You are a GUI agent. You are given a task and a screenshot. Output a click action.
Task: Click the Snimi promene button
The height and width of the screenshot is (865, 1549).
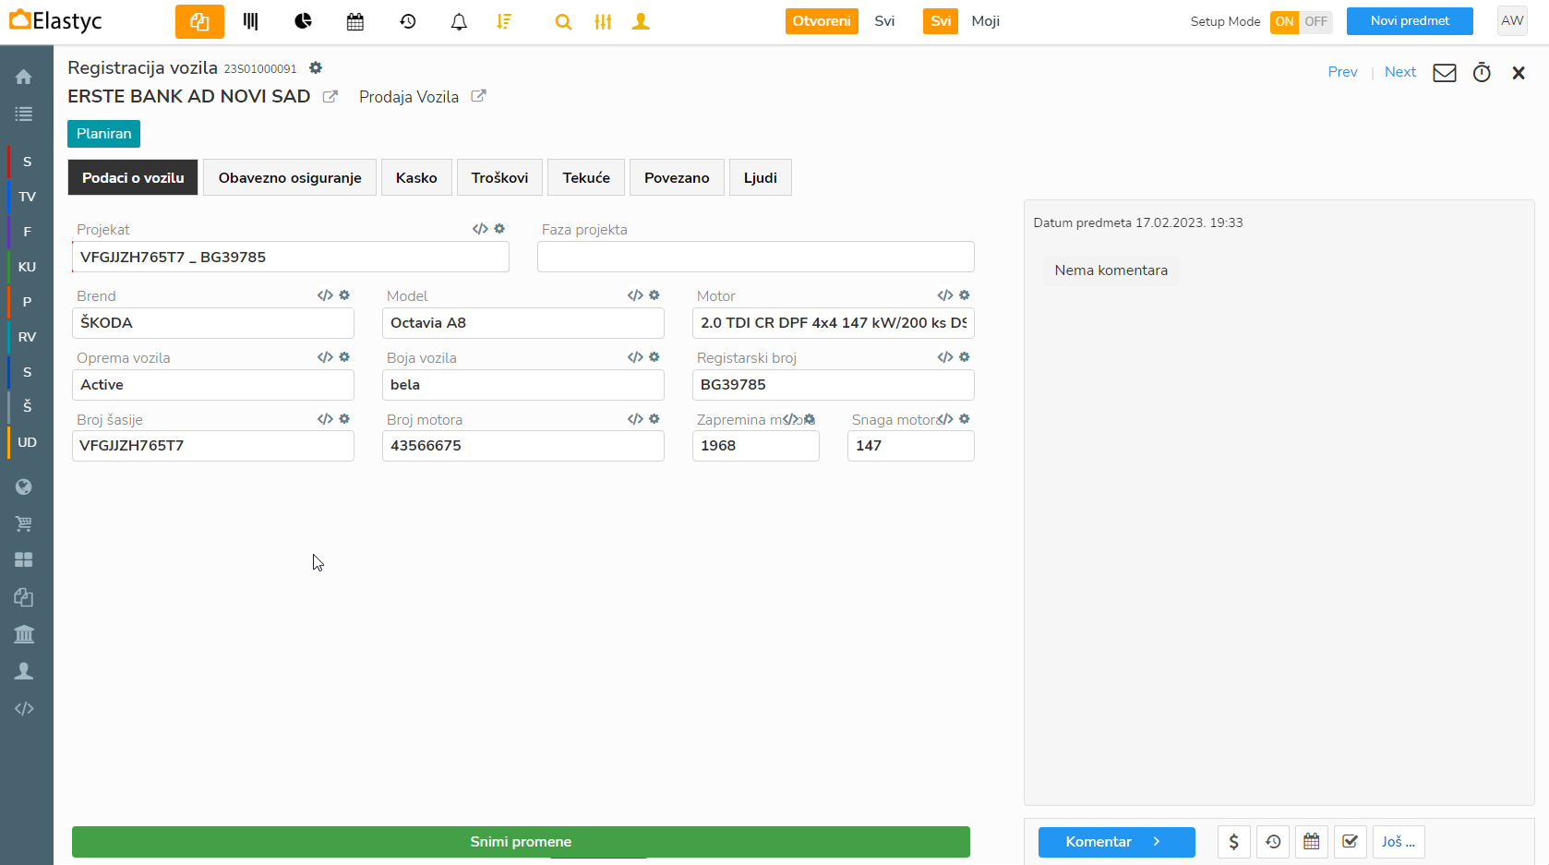coord(521,842)
